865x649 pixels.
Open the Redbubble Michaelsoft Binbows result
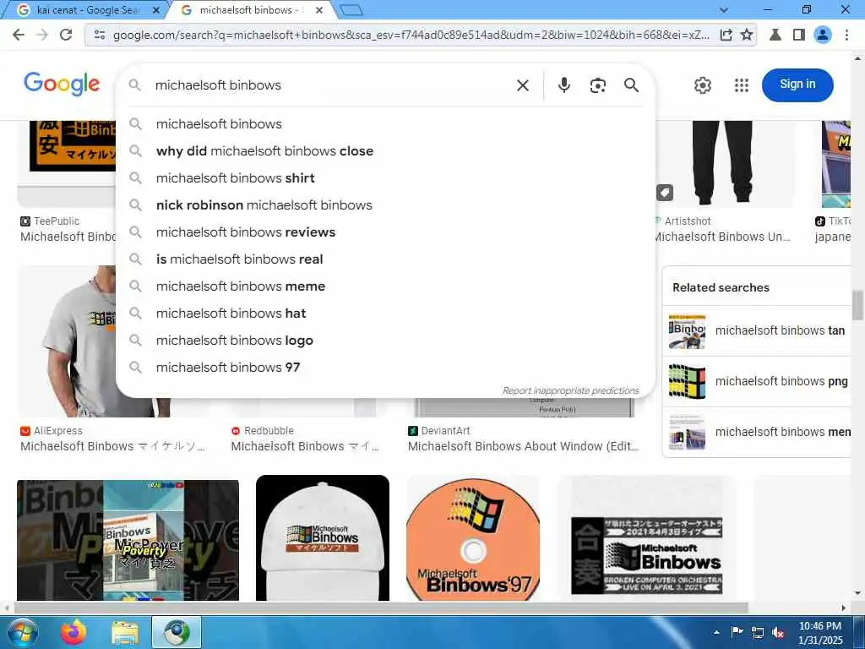305,446
